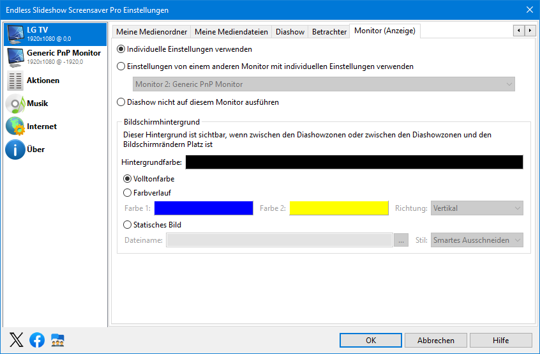Change the yellow Farbe 2 swatch

click(339, 208)
